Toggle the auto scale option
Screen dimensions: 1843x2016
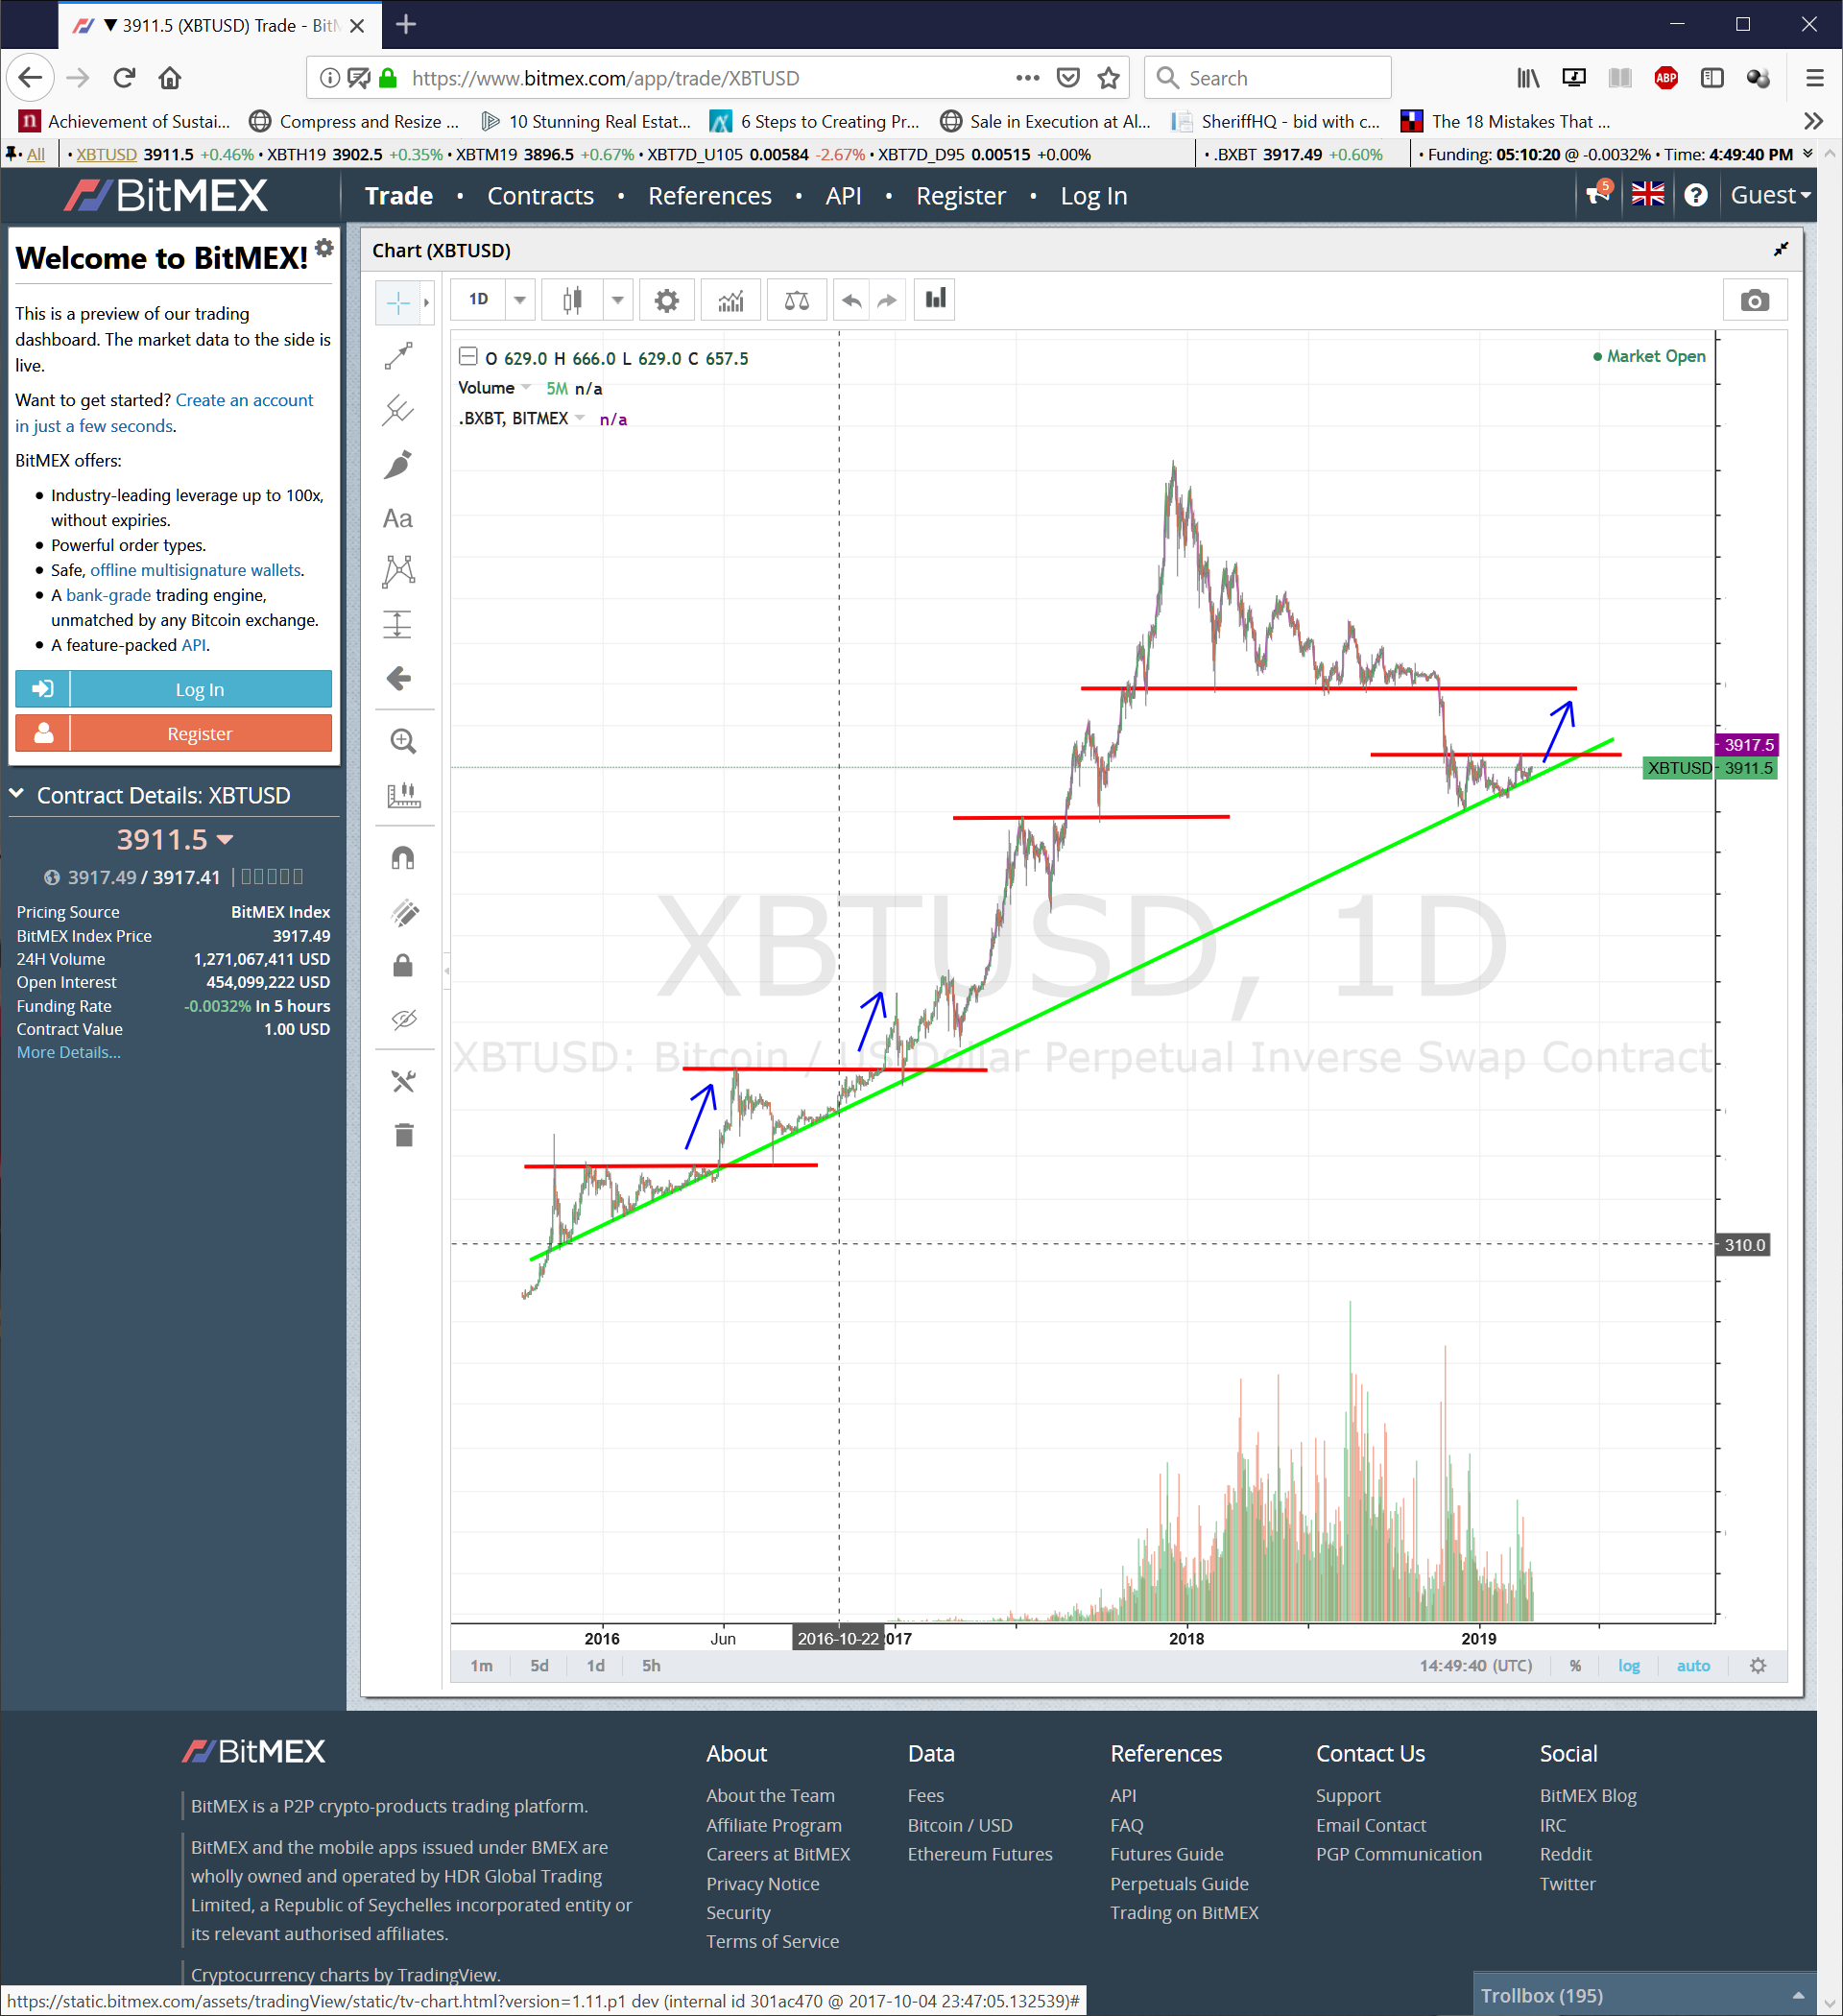1692,1665
